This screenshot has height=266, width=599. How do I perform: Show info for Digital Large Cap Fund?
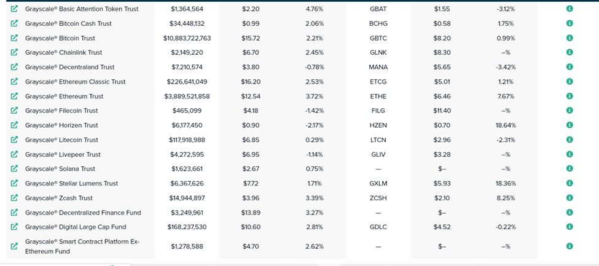click(569, 227)
